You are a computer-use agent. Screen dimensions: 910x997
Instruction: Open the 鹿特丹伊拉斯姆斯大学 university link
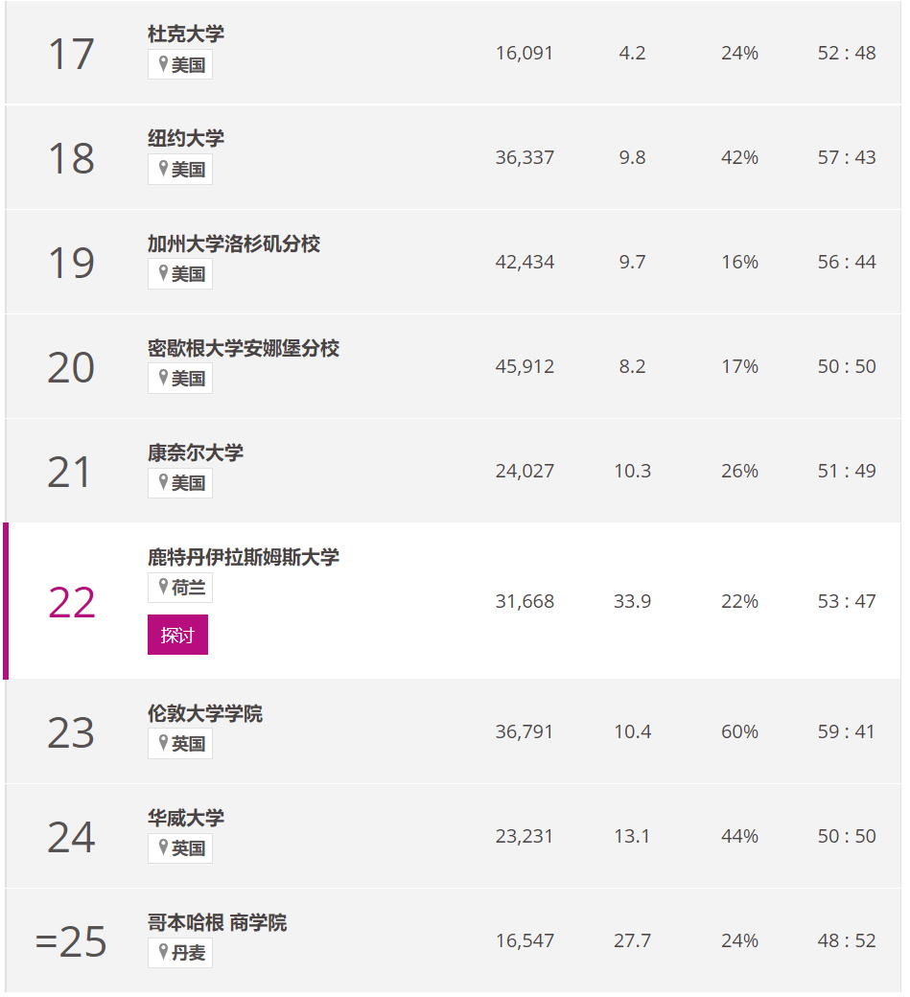[243, 558]
